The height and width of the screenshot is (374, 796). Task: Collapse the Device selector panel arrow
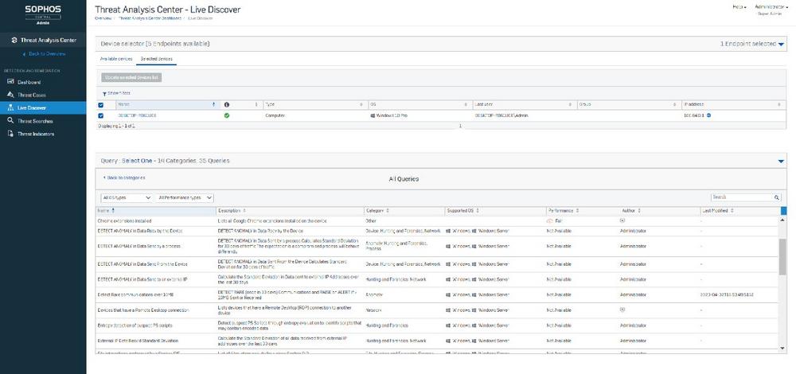coord(782,45)
